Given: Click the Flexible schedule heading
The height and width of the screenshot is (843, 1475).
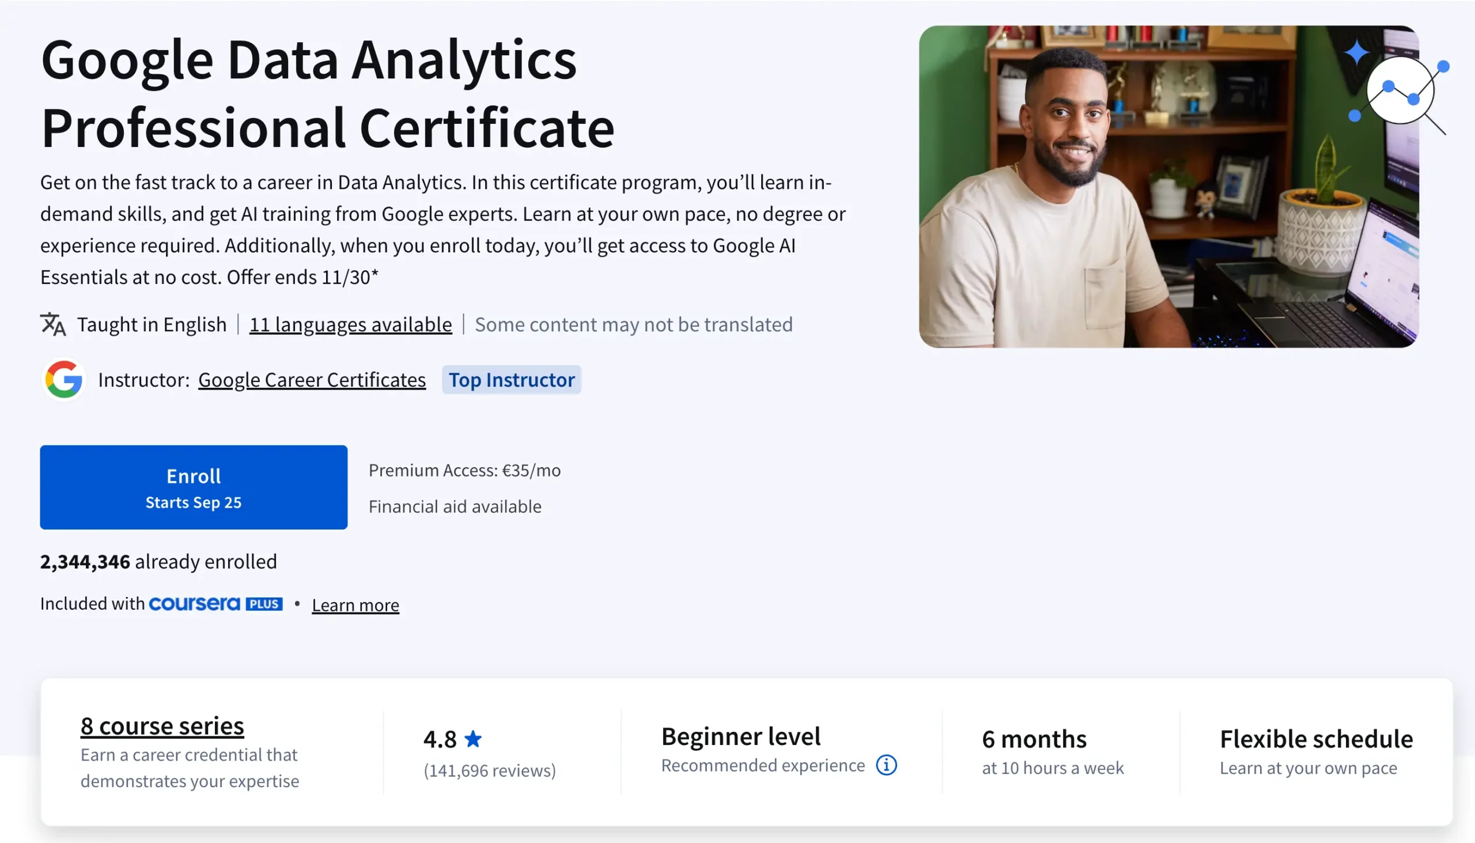Looking at the screenshot, I should [1316, 739].
